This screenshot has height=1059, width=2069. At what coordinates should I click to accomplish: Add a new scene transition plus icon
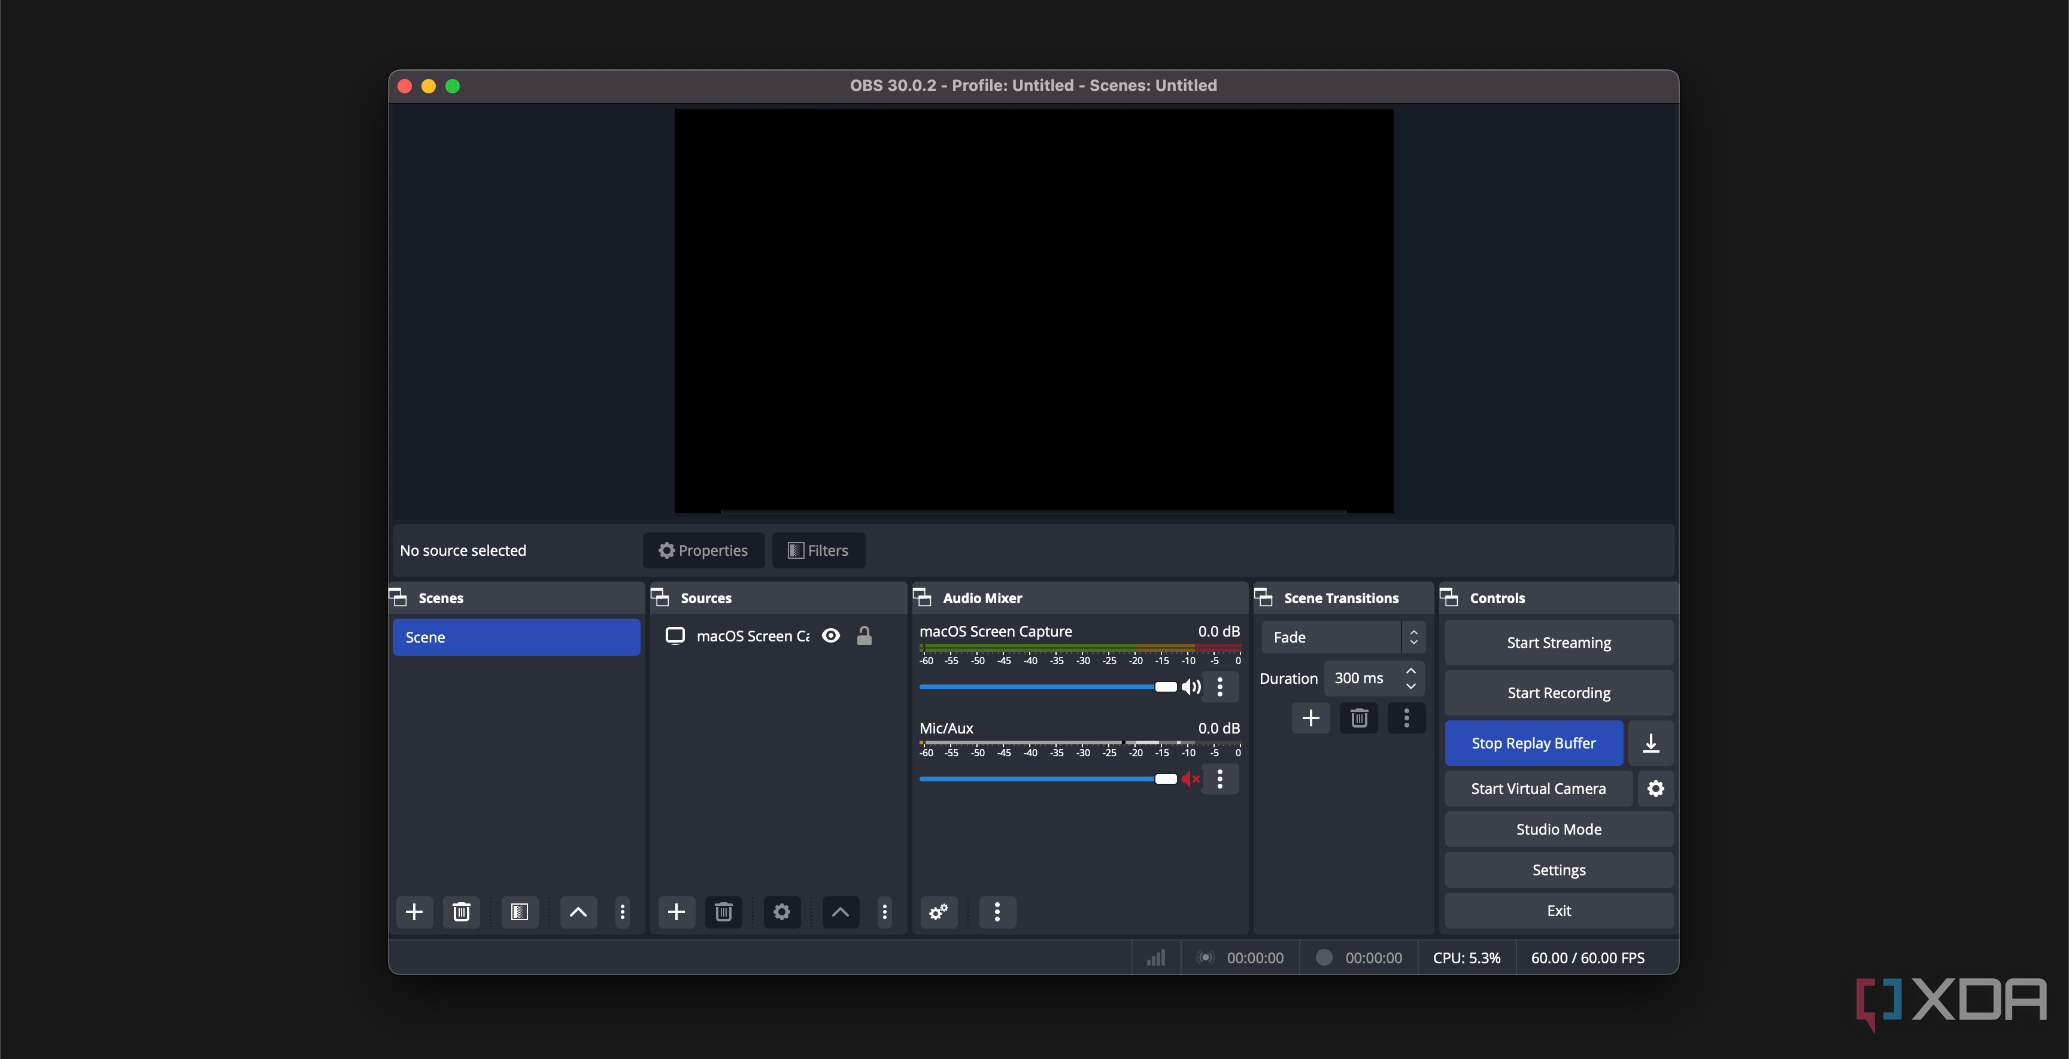pos(1311,718)
